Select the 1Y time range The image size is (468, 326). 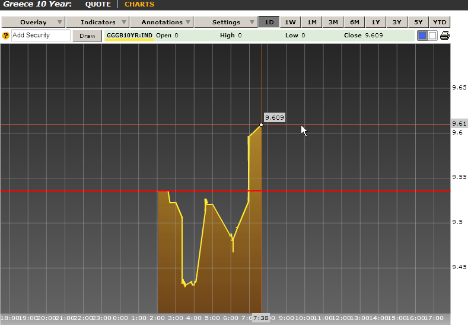click(x=375, y=22)
